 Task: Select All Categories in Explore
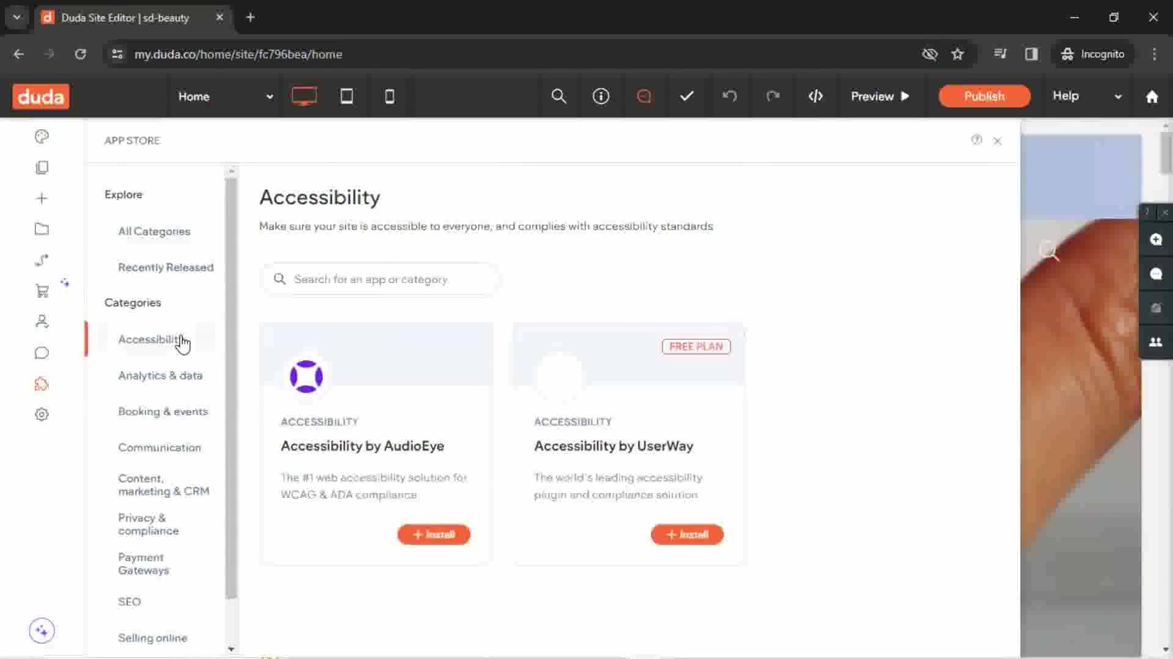(154, 231)
